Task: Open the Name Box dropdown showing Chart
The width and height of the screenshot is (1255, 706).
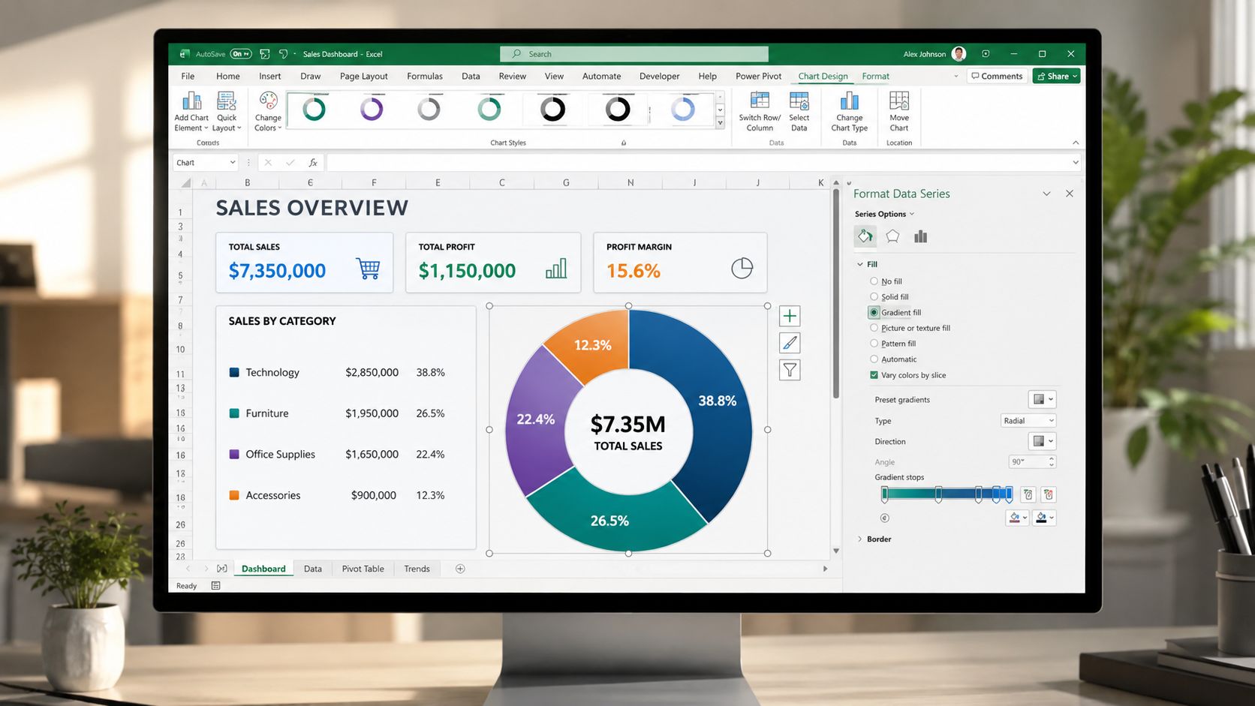Action: [233, 162]
